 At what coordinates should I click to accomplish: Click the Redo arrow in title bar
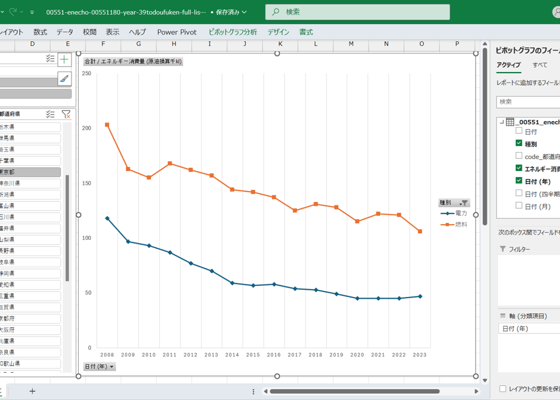pos(13,12)
